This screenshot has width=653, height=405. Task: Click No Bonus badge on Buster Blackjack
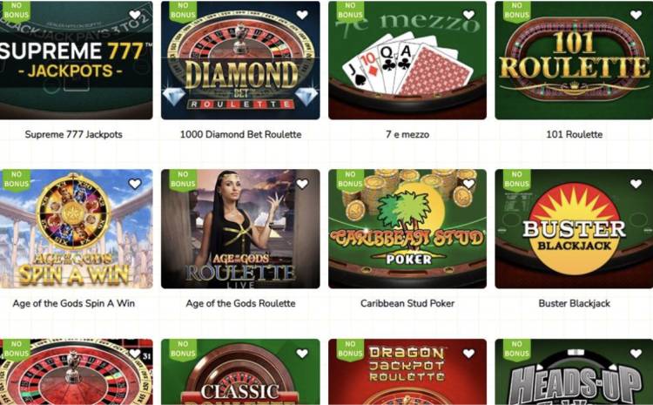coord(516,179)
